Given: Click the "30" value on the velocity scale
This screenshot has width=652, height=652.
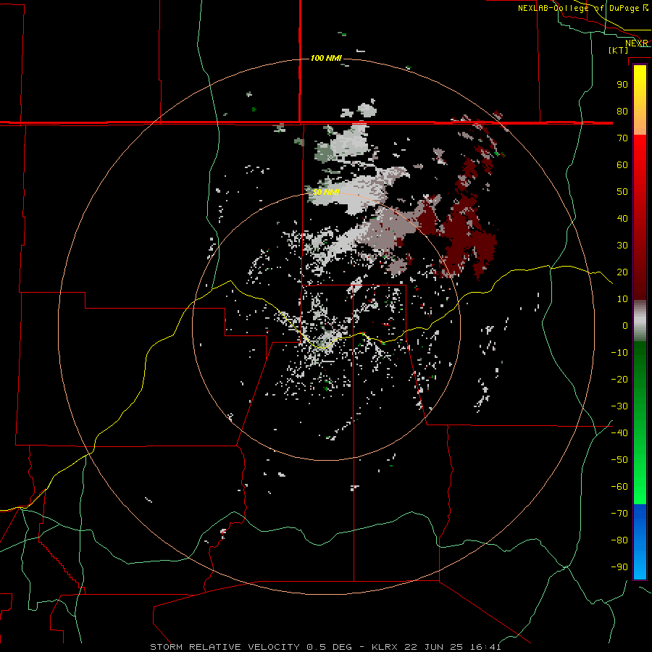Looking at the screenshot, I should (x=622, y=246).
